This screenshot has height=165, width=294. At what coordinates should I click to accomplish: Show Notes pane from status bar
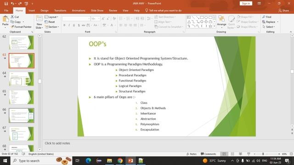coord(192,154)
